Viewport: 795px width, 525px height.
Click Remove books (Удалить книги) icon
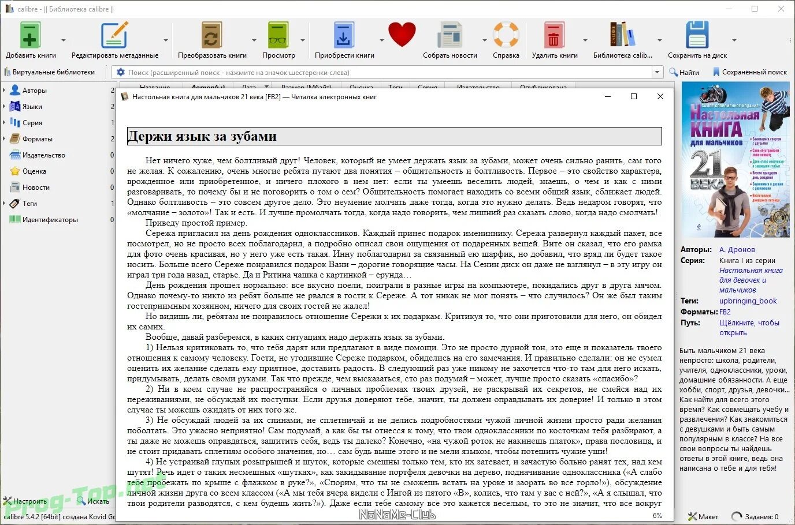point(553,35)
